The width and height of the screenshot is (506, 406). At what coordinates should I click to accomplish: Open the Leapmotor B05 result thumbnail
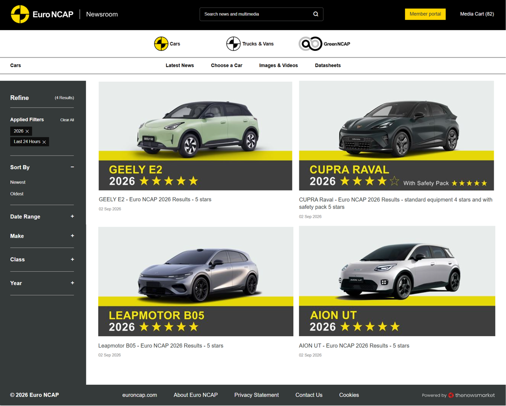(196, 282)
